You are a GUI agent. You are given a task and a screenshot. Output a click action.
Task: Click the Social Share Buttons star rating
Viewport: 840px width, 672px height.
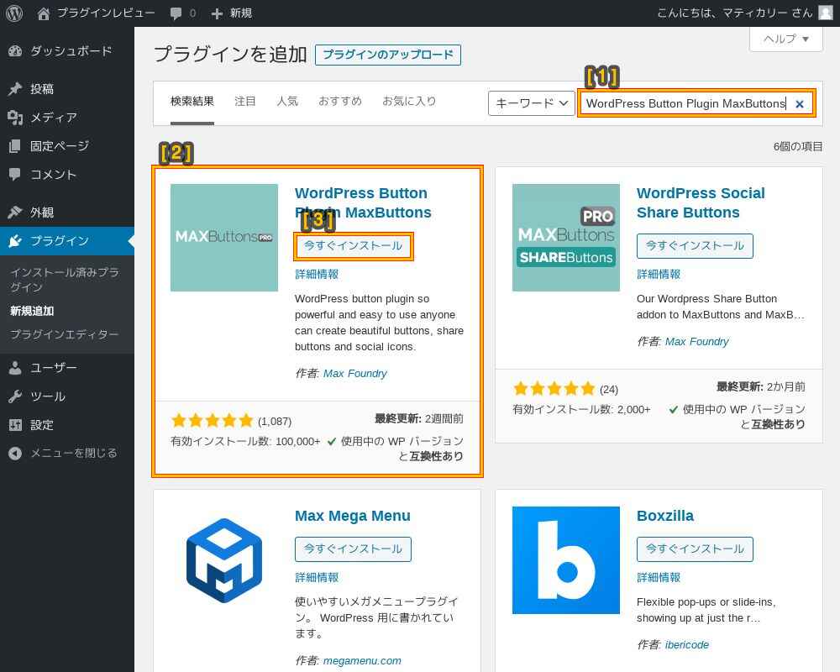554,389
